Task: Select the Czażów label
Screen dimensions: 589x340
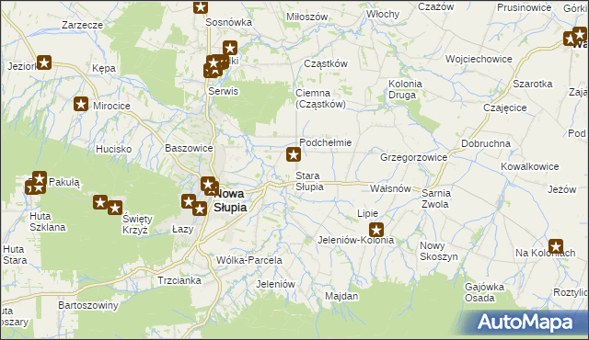Action: (436, 6)
